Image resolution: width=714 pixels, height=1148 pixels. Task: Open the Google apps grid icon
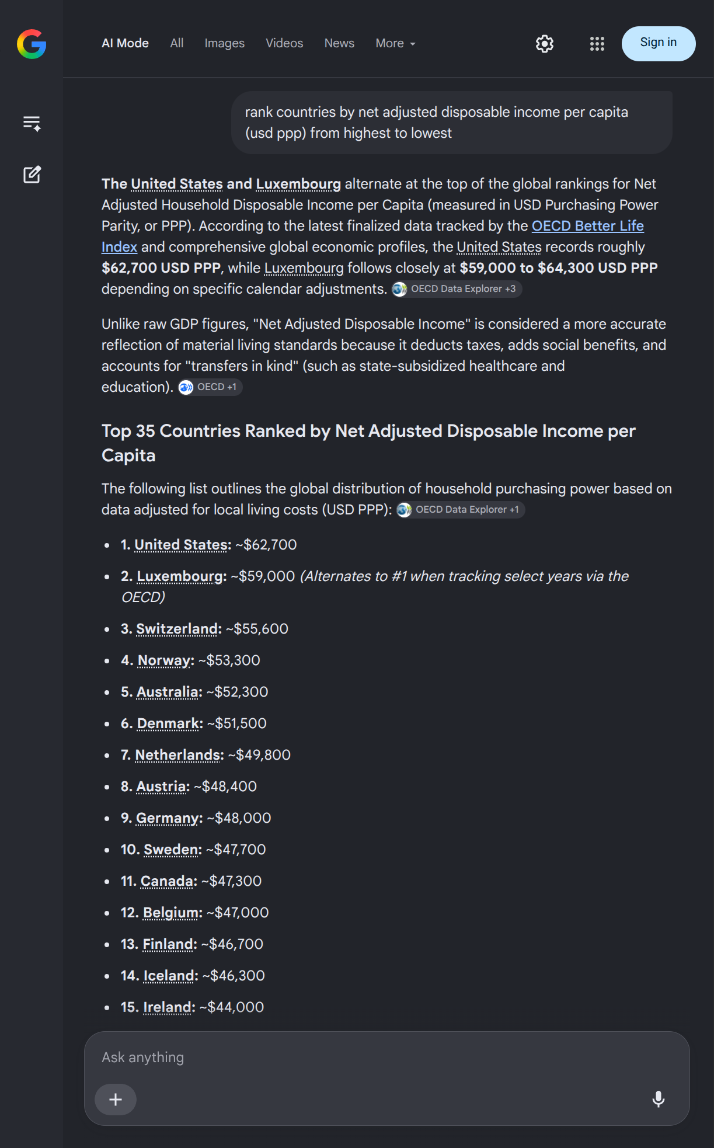tap(597, 44)
